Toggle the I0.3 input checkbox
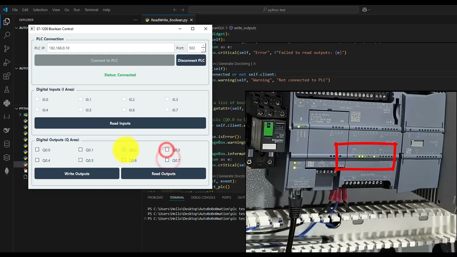Viewport: 457px width, 257px height. point(167,100)
